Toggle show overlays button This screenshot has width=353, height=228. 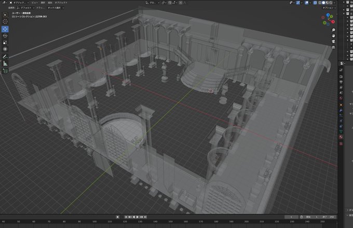(307, 3)
